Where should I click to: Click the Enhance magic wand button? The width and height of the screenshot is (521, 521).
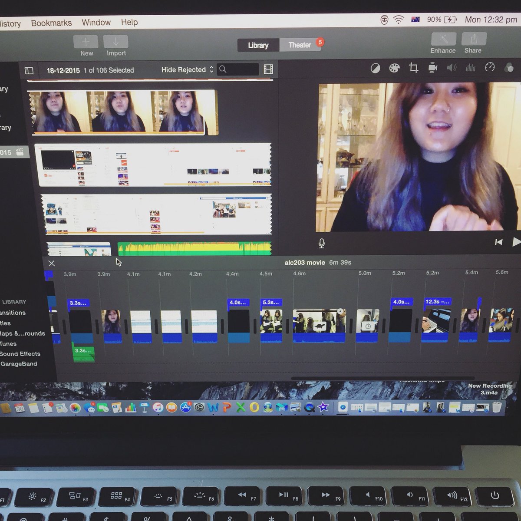pos(443,39)
